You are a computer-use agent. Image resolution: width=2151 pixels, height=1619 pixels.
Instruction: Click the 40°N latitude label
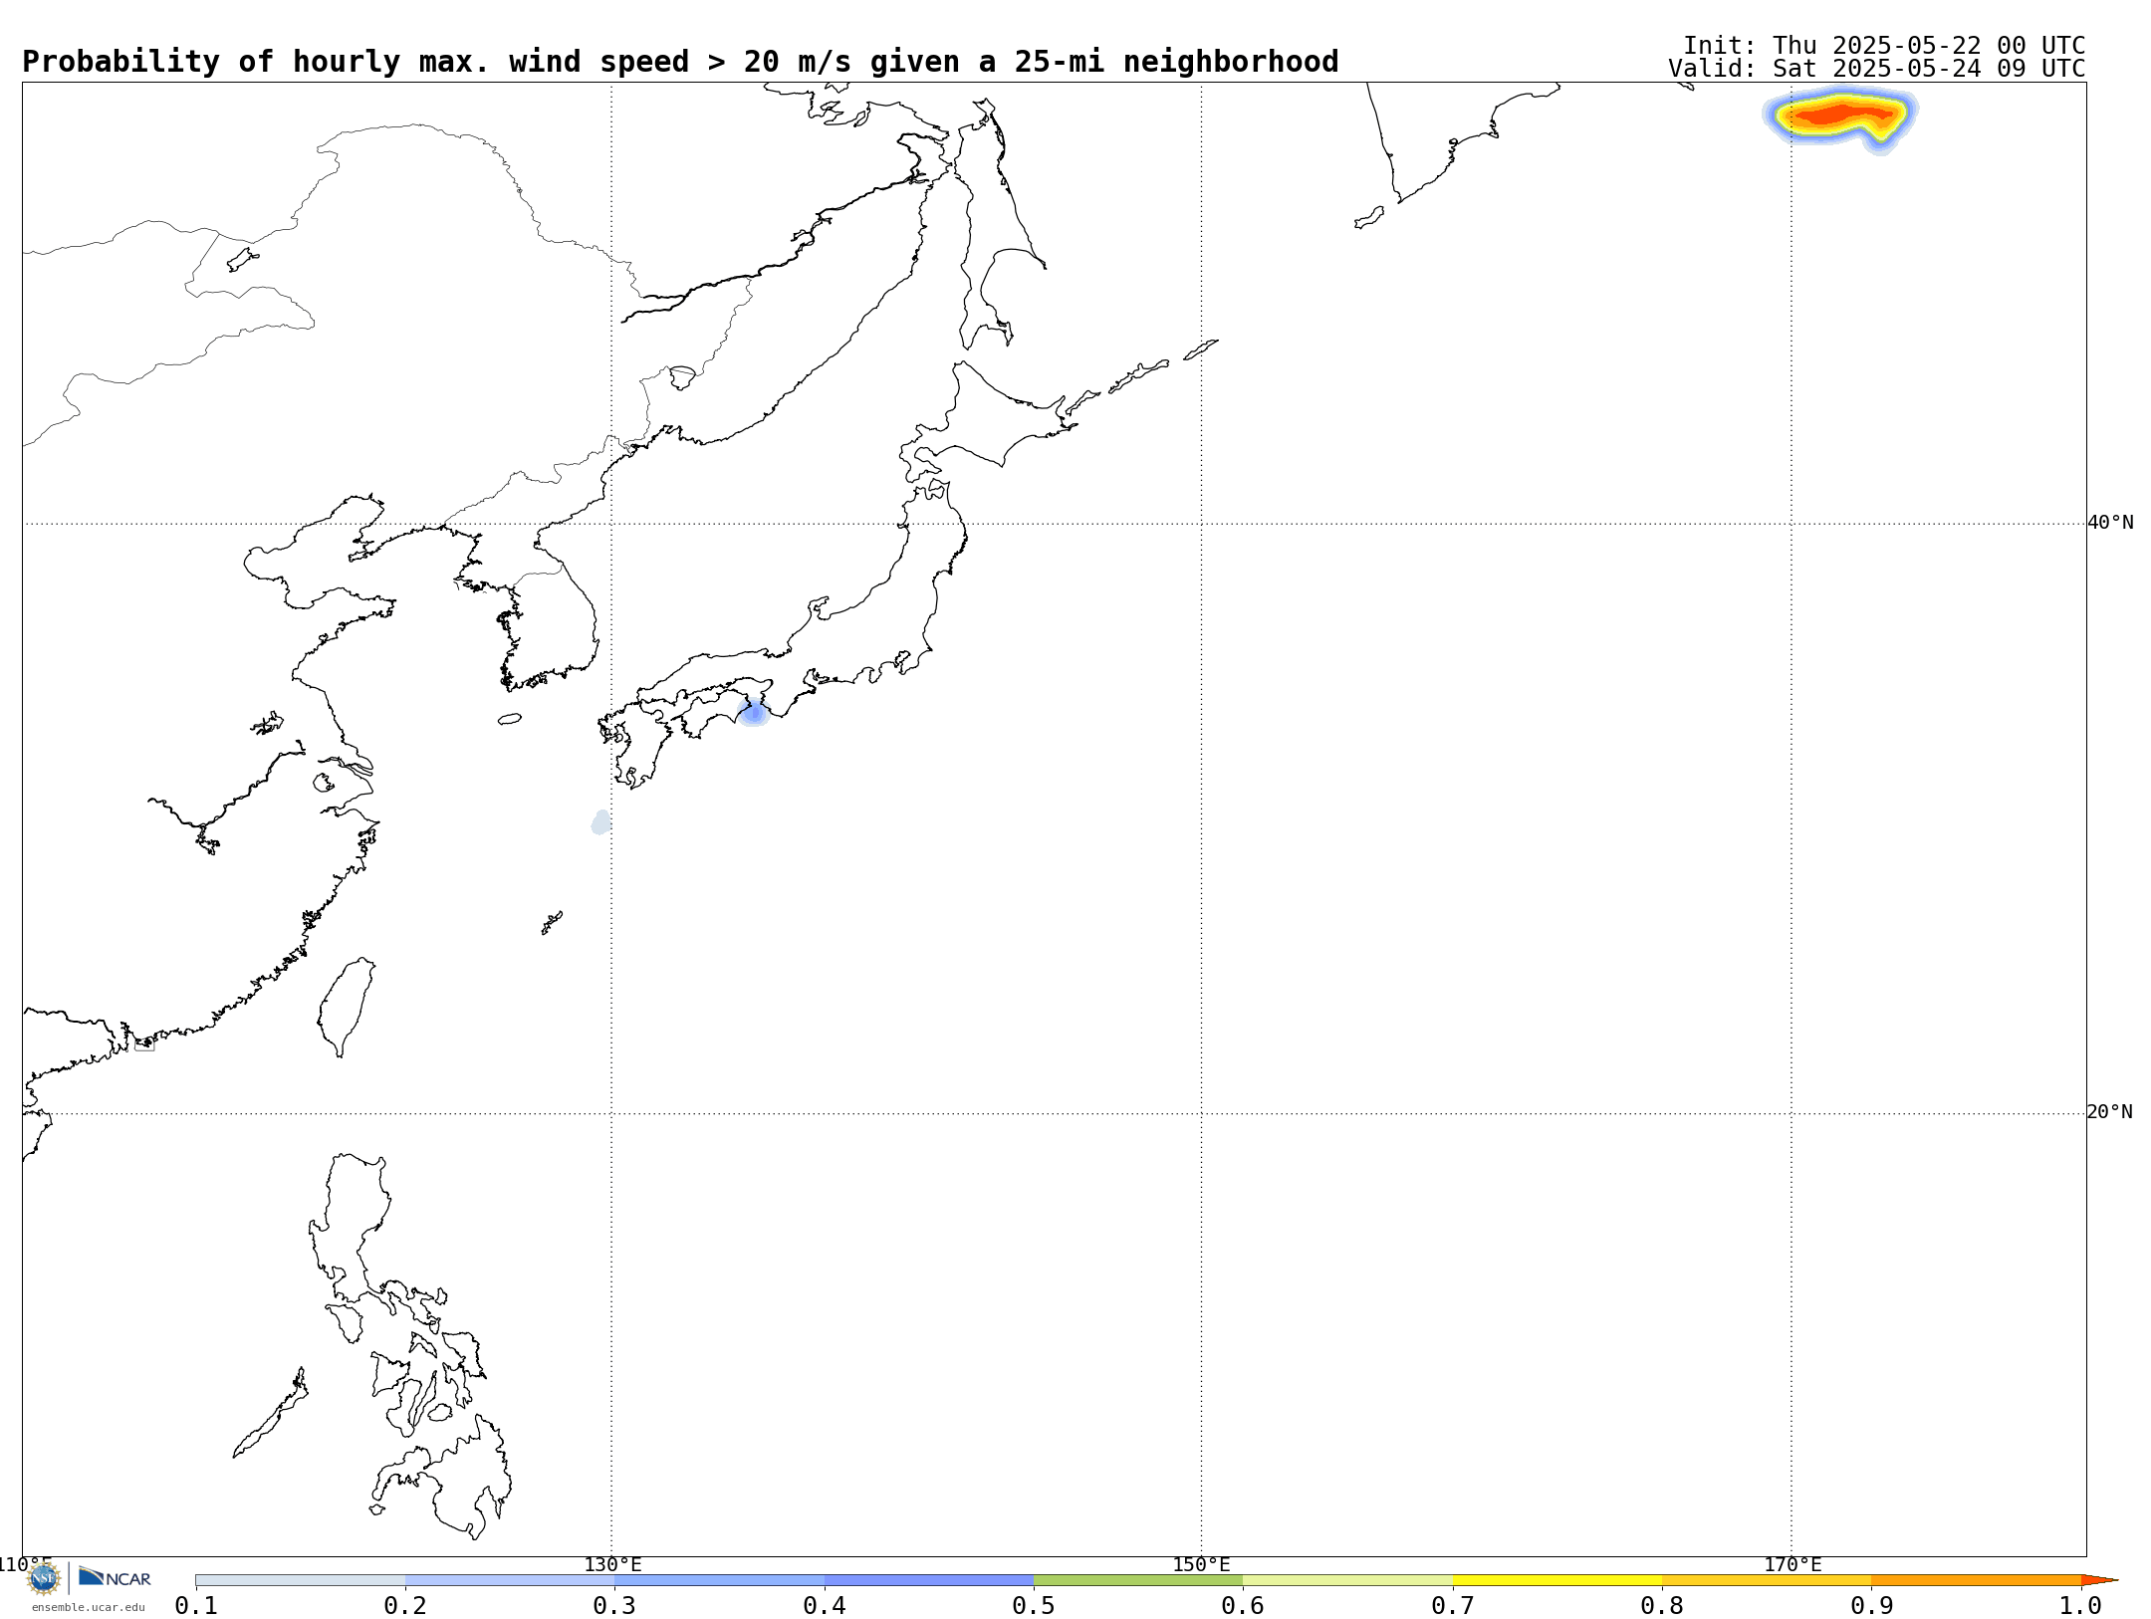click(x=2110, y=523)
